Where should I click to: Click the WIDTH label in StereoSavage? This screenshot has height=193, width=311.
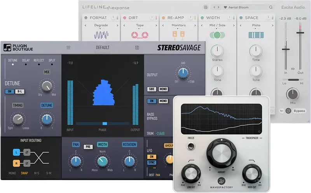[102, 144]
